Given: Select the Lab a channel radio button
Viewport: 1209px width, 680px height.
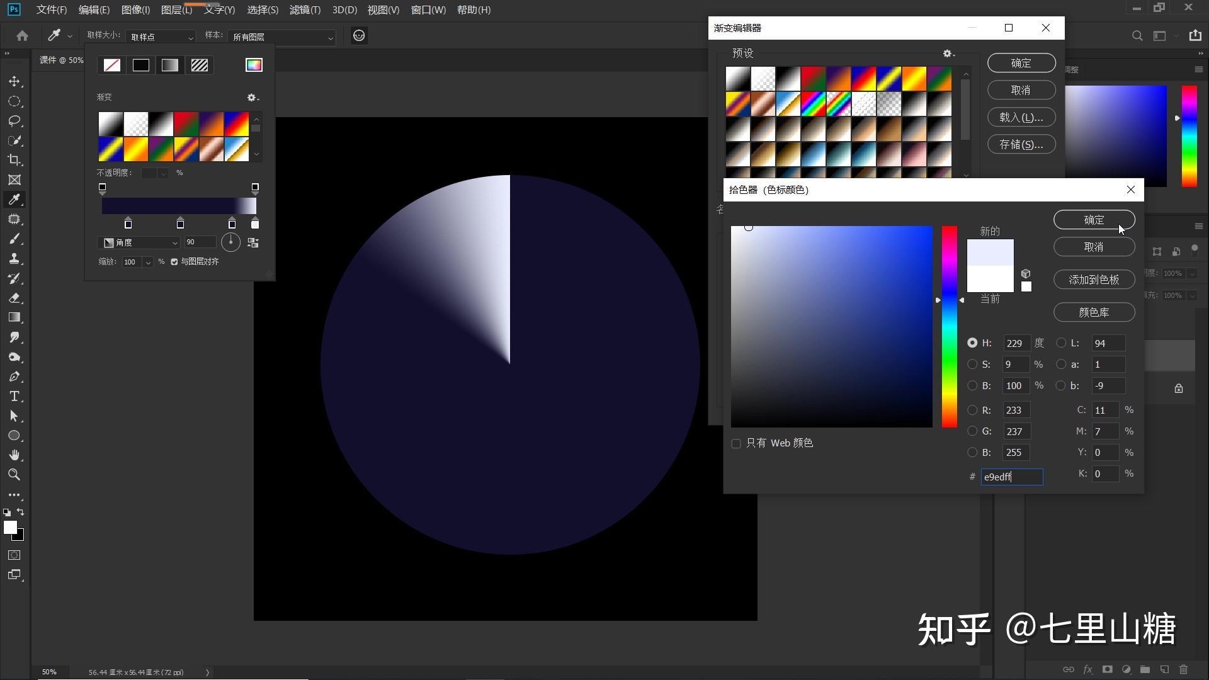Looking at the screenshot, I should [1062, 365].
